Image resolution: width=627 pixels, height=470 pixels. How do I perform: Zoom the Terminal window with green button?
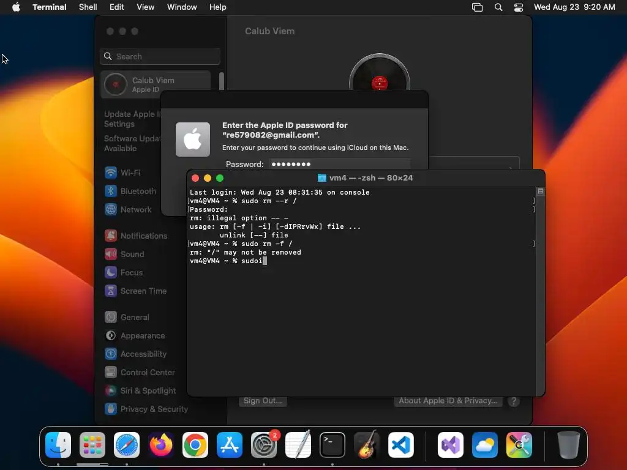point(220,178)
